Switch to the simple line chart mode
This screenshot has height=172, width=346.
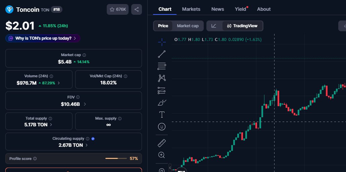(213, 26)
